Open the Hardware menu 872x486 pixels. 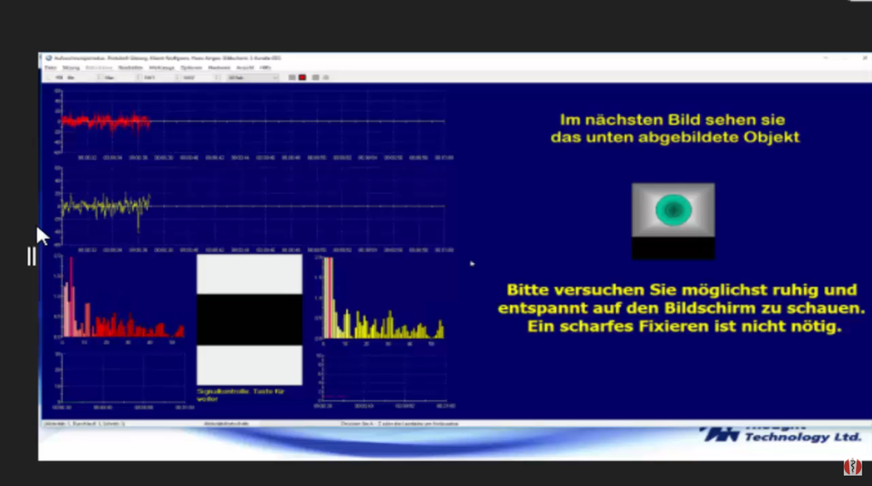[x=219, y=68]
